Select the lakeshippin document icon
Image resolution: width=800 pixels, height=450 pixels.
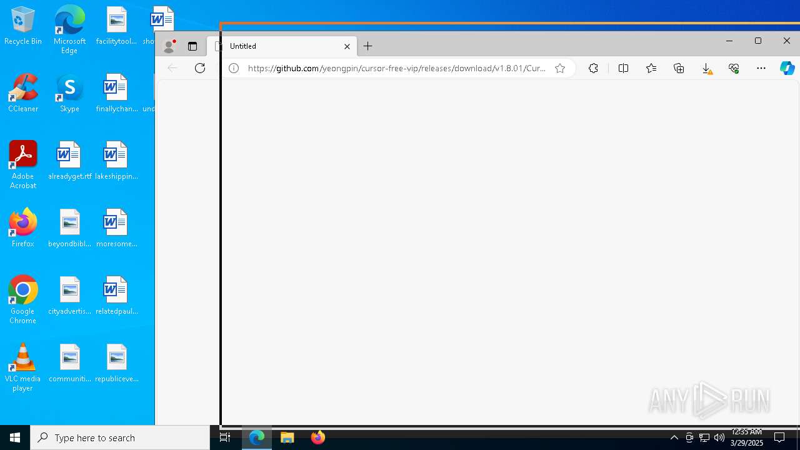coord(116,161)
